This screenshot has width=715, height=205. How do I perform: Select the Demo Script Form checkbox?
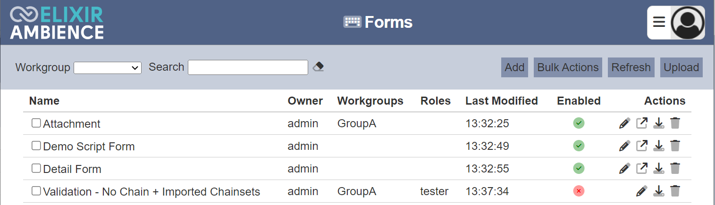[x=36, y=146]
